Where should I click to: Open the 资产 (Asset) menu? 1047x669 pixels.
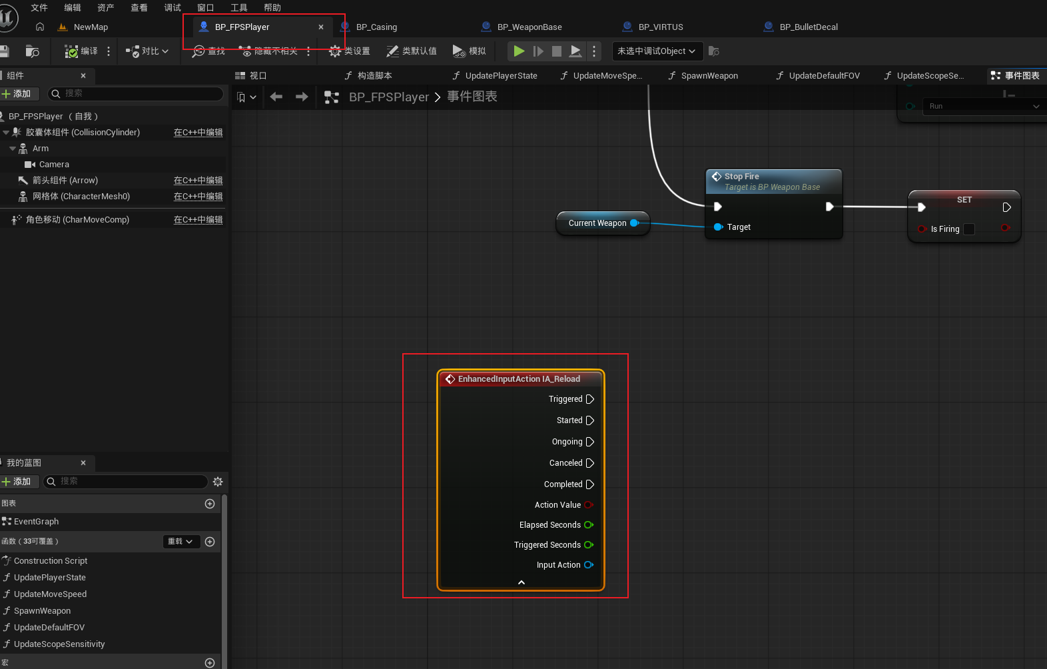tap(106, 7)
